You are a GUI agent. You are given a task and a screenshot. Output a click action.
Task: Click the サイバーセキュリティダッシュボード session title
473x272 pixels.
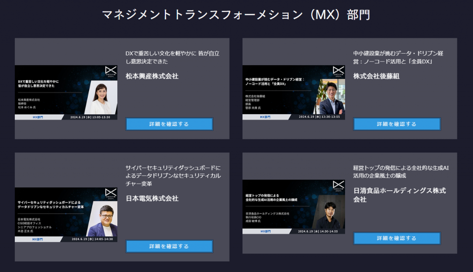(x=173, y=175)
